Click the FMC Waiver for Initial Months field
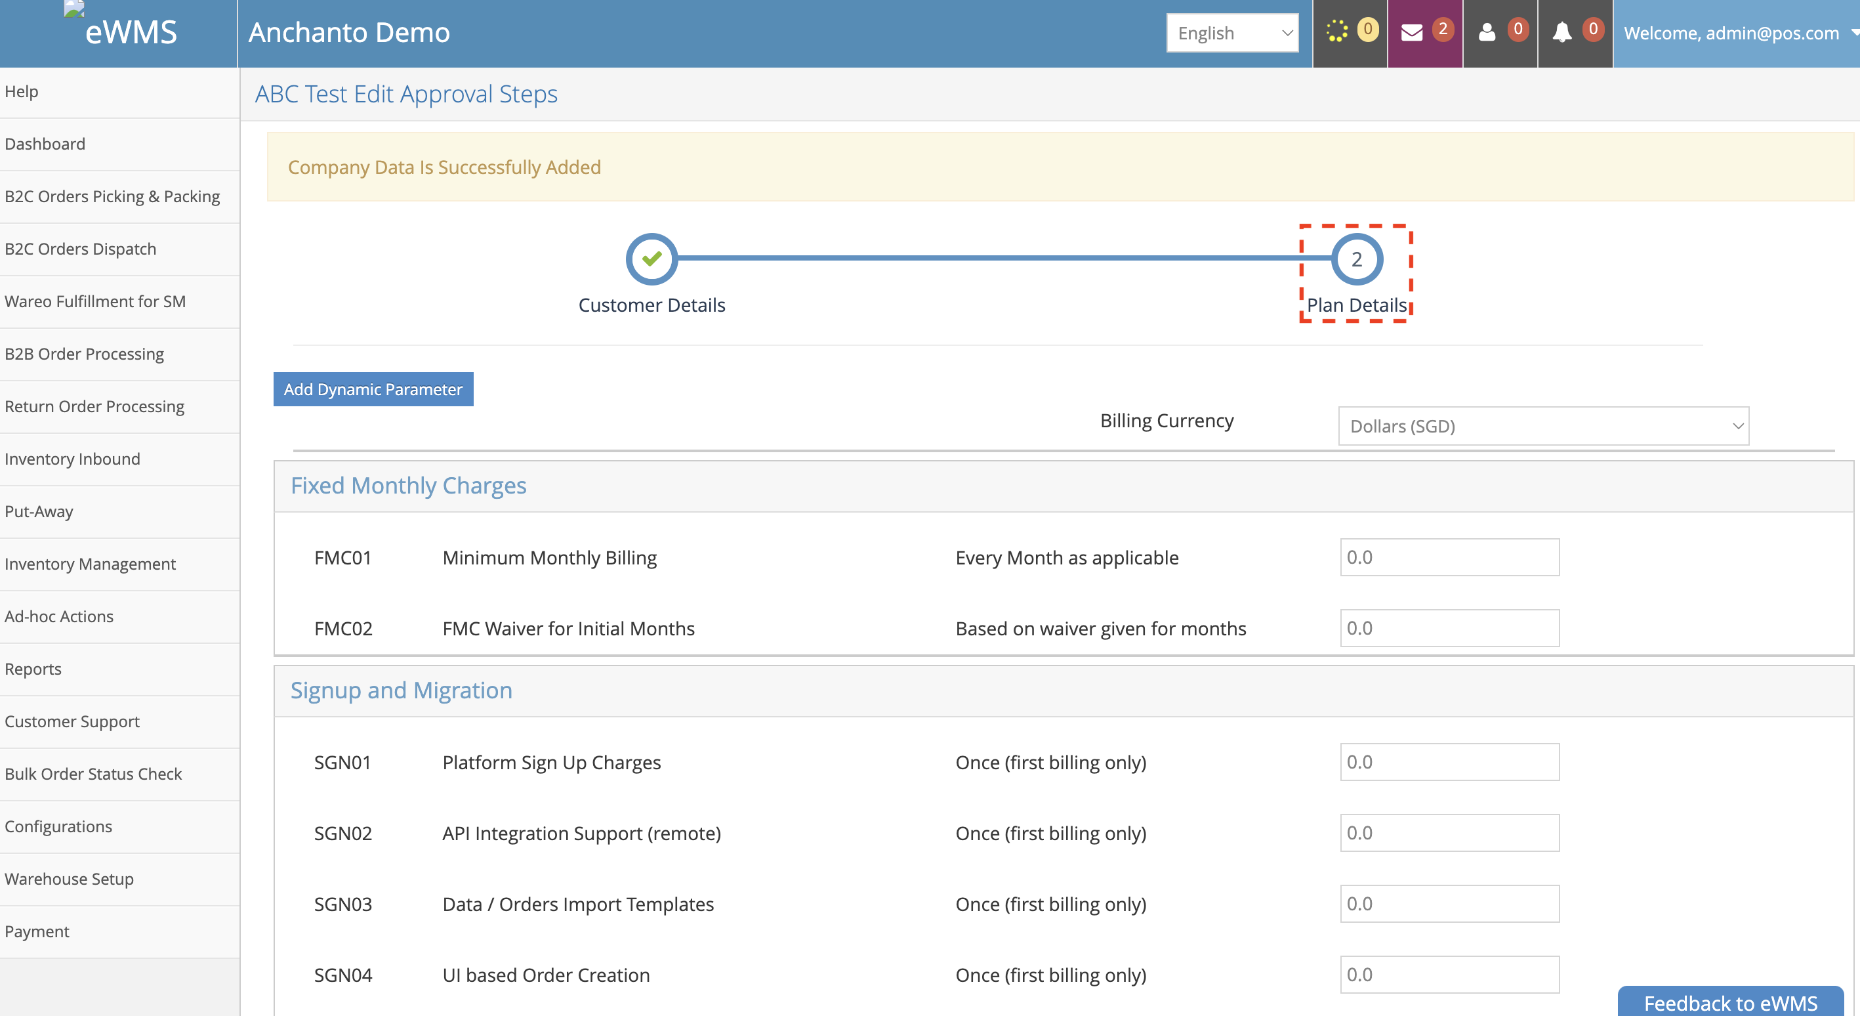 (x=1449, y=628)
